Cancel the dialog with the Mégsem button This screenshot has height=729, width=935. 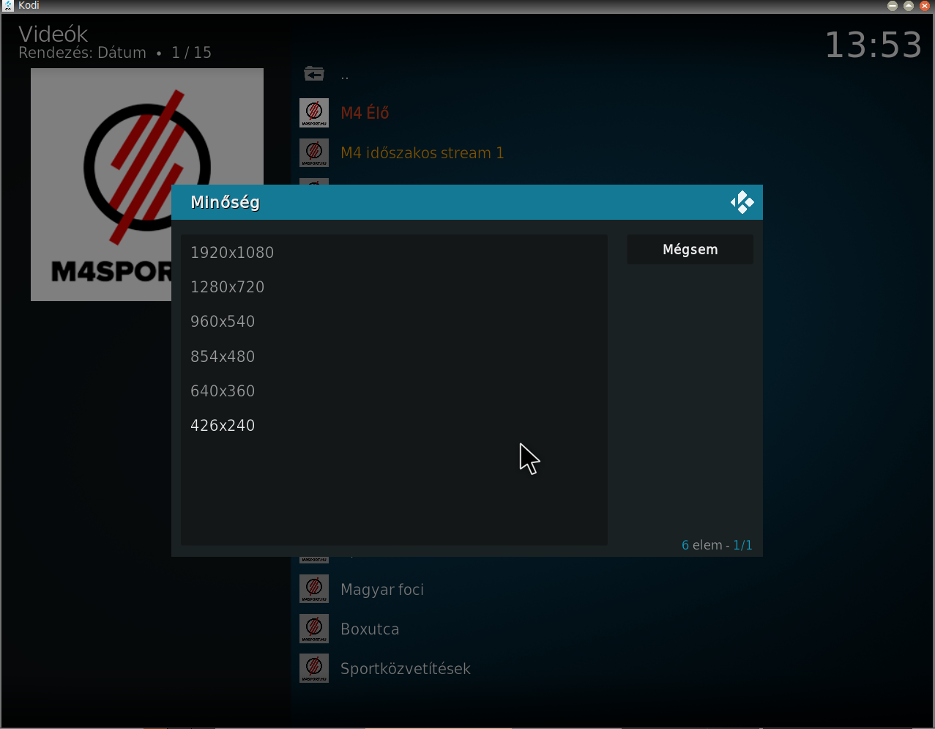click(690, 249)
